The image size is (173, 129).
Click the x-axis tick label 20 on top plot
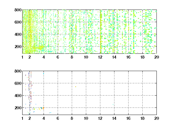pyautogui.click(x=156, y=57)
